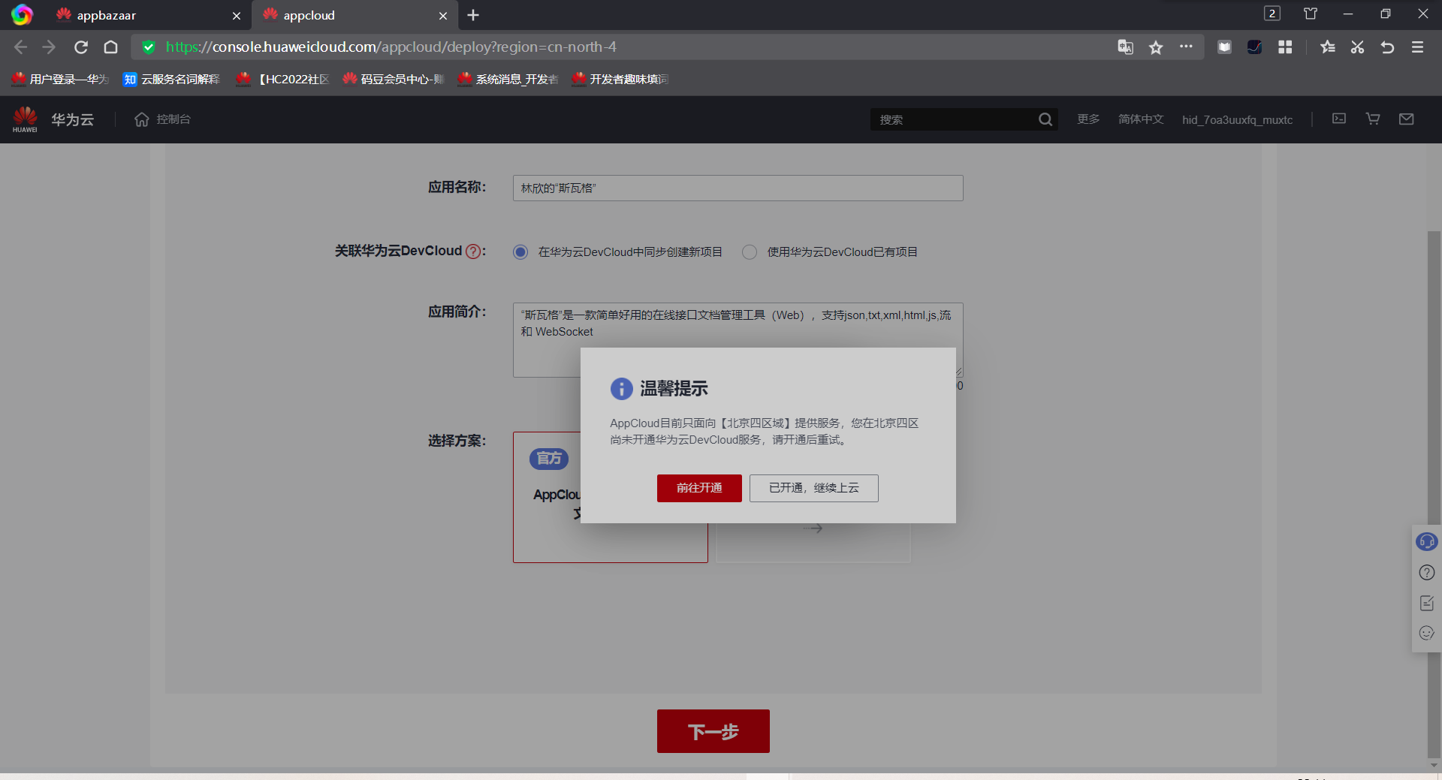This screenshot has height=780, width=1442.
Task: Switch to the appbazaar tab
Action: click(x=149, y=15)
